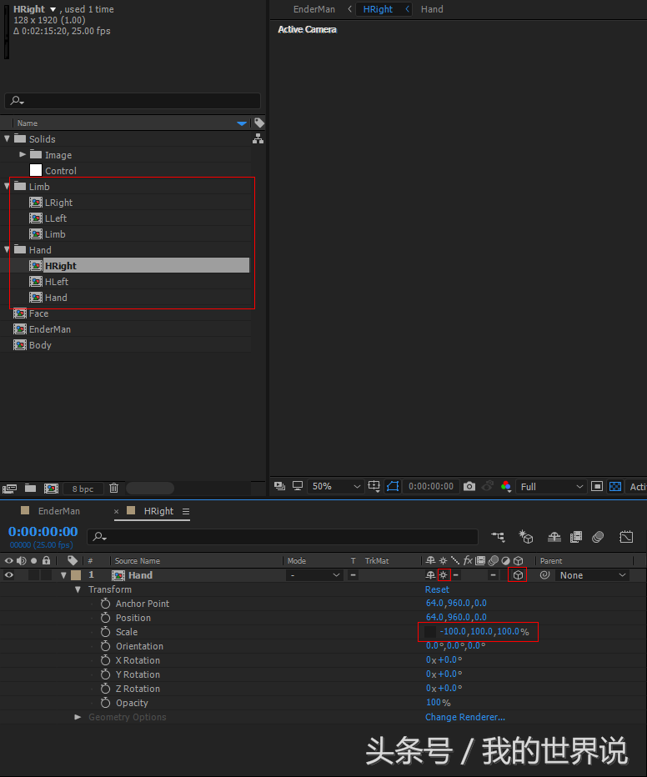Toggle the Scale stopwatch for keyframing
Viewport: 647px width, 777px height.
click(x=105, y=632)
